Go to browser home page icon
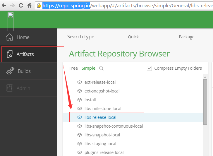213x156 pixels. (x=29, y=6)
